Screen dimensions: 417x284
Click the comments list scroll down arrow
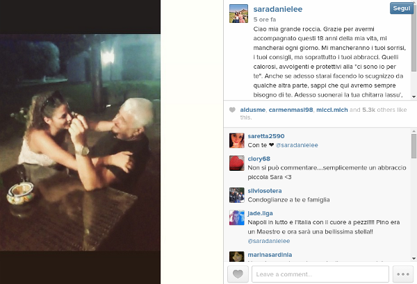[414, 258]
